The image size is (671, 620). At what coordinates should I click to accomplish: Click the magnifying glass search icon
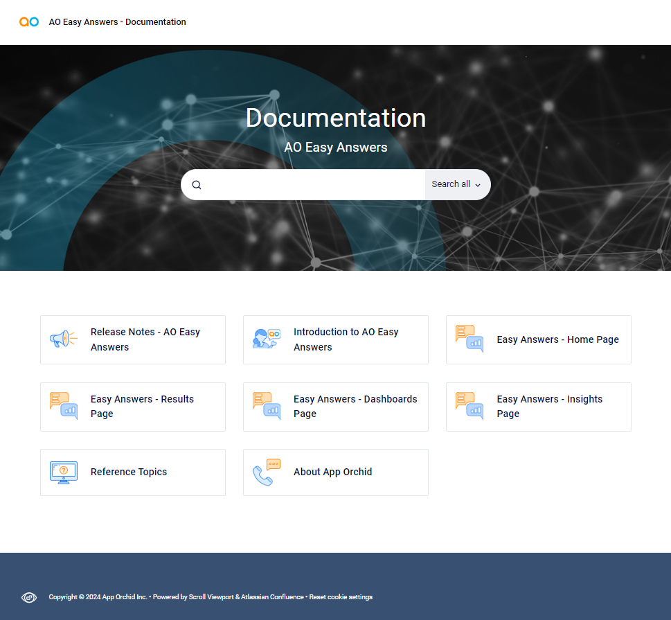point(197,185)
